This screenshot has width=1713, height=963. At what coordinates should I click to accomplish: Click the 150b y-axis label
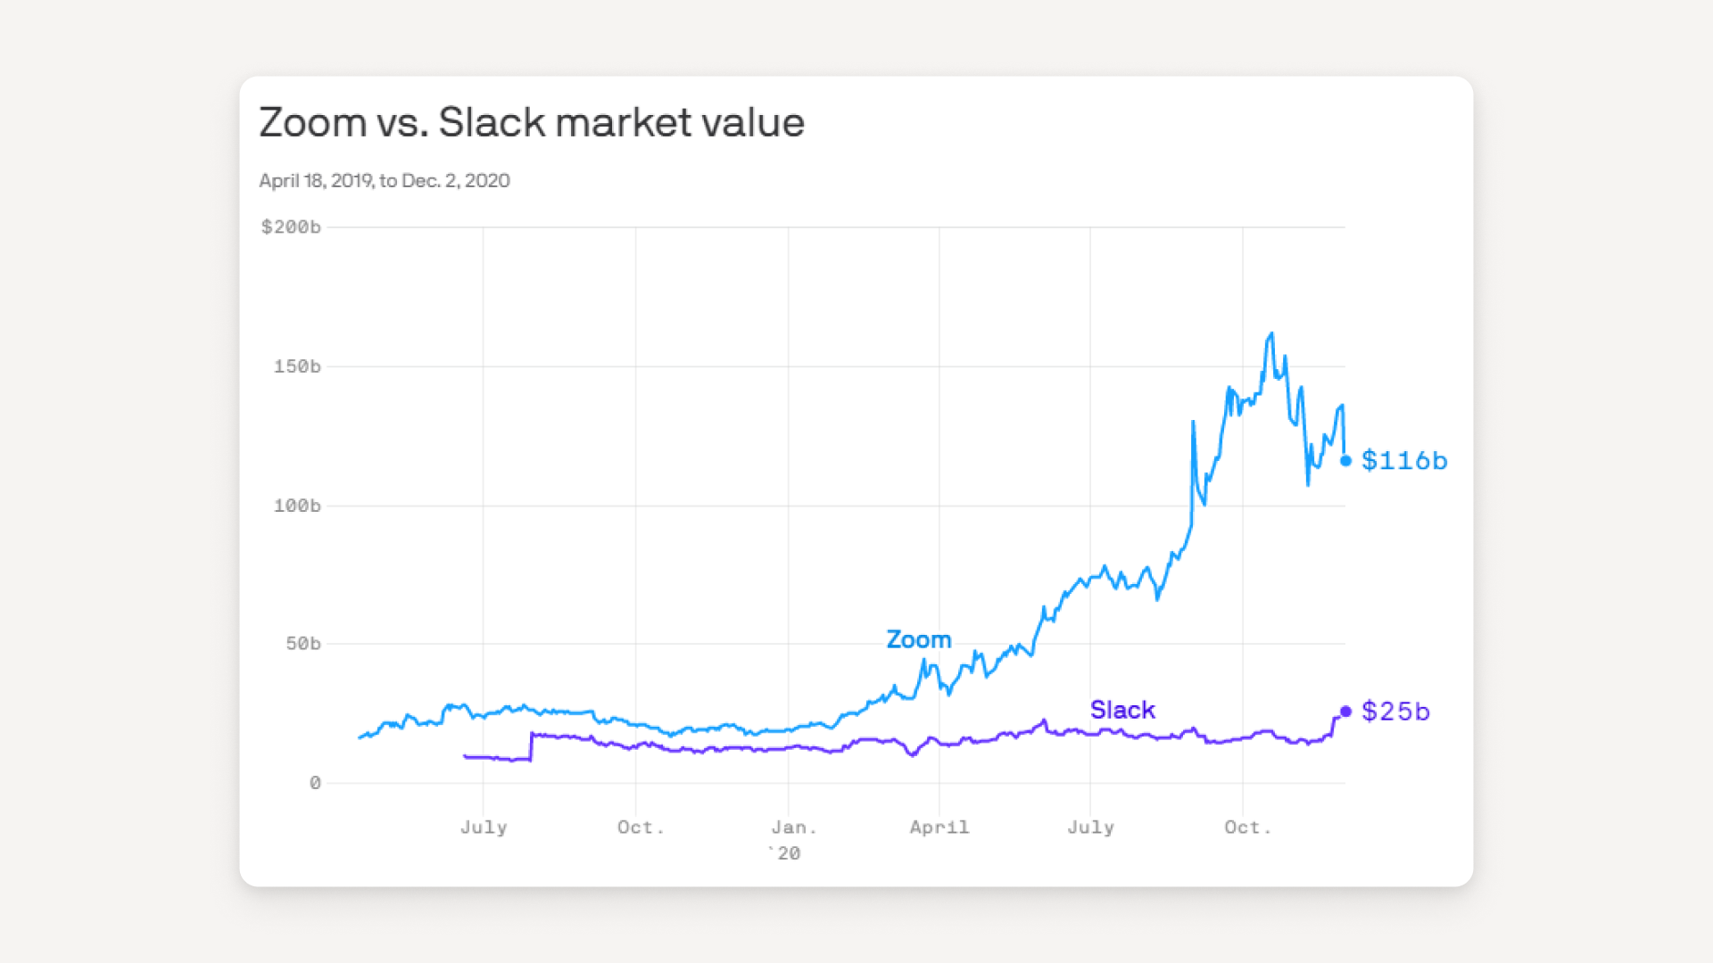(297, 366)
